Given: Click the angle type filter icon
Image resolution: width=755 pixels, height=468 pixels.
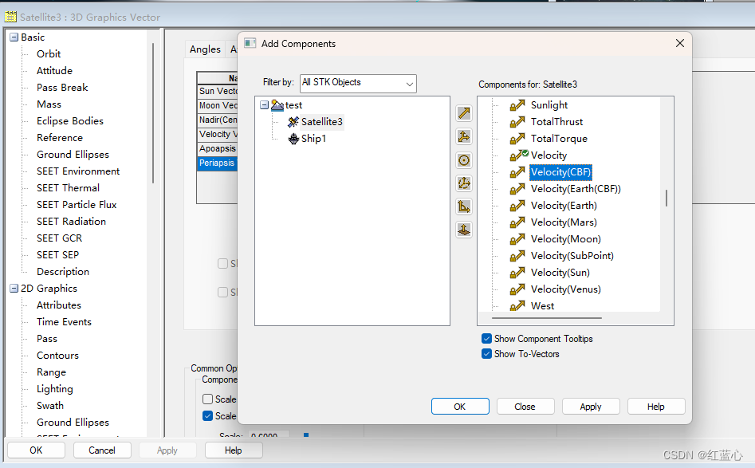Looking at the screenshot, I should click(x=464, y=206).
